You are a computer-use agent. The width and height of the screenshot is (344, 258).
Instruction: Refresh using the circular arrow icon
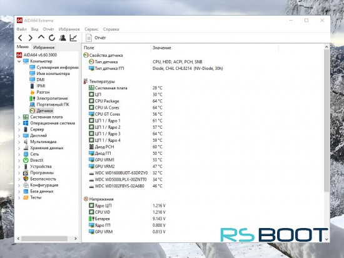click(52, 38)
